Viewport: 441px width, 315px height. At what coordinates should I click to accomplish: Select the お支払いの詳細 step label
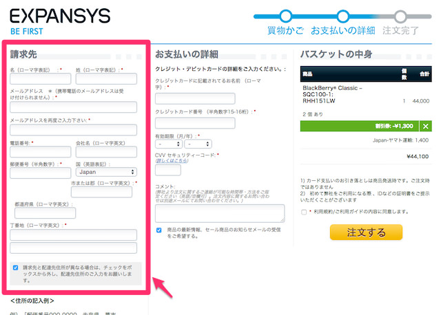click(343, 30)
